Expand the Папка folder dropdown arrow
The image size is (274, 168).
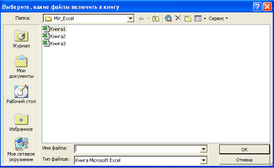point(130,18)
